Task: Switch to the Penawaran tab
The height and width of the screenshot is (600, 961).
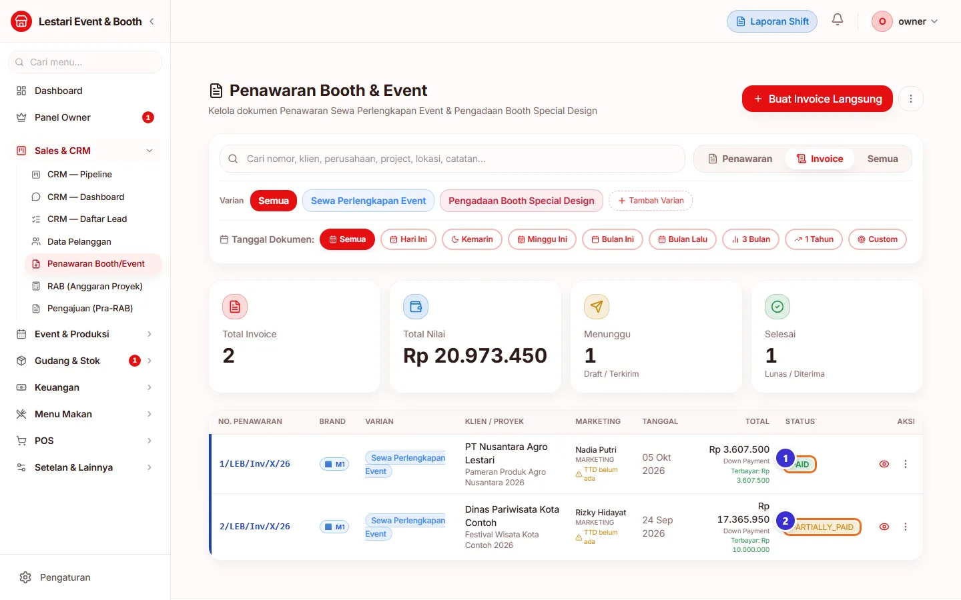Action: (x=740, y=159)
